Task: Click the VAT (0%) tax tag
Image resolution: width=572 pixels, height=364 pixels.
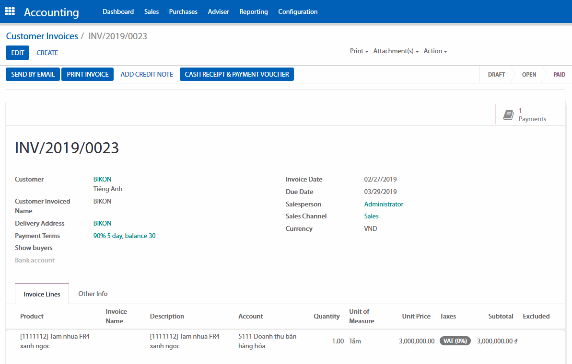Action: (455, 341)
